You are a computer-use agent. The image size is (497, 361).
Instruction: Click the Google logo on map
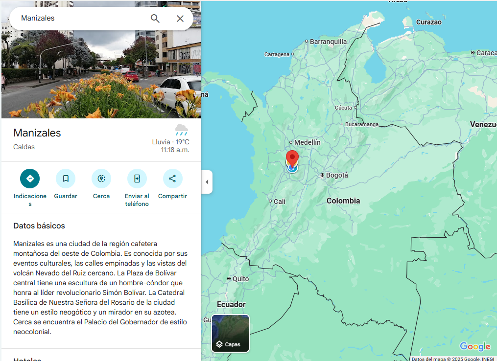(x=474, y=347)
